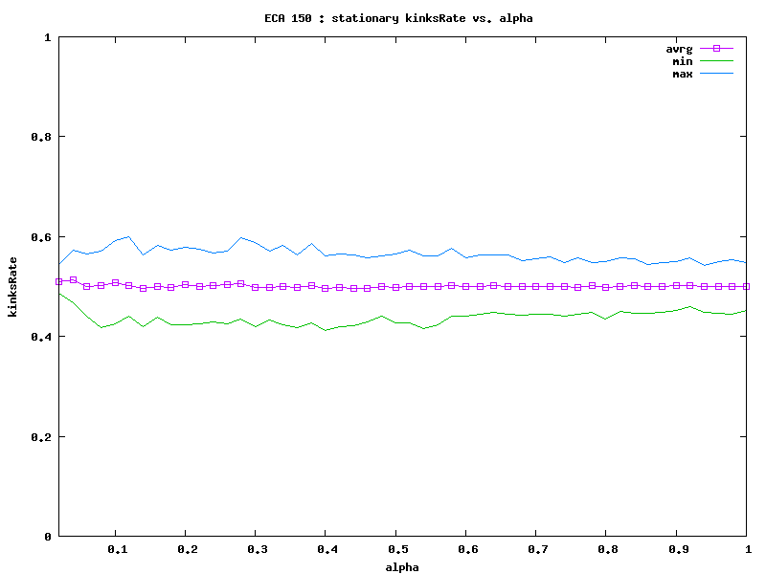Click the 0.8 tick label on the y-axis
This screenshot has height=574, width=766.
[x=40, y=137]
